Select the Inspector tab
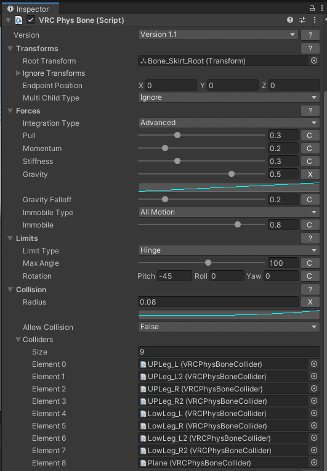This screenshot has width=327, height=471. click(x=31, y=9)
